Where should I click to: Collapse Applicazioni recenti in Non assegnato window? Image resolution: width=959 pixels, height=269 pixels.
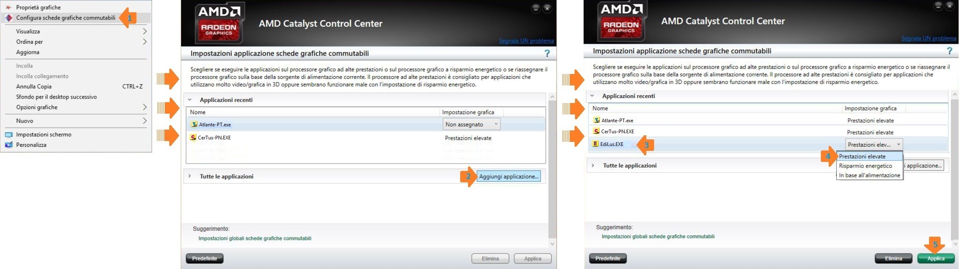190,100
